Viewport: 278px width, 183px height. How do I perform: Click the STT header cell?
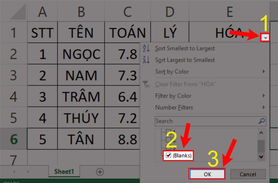pyautogui.click(x=42, y=32)
